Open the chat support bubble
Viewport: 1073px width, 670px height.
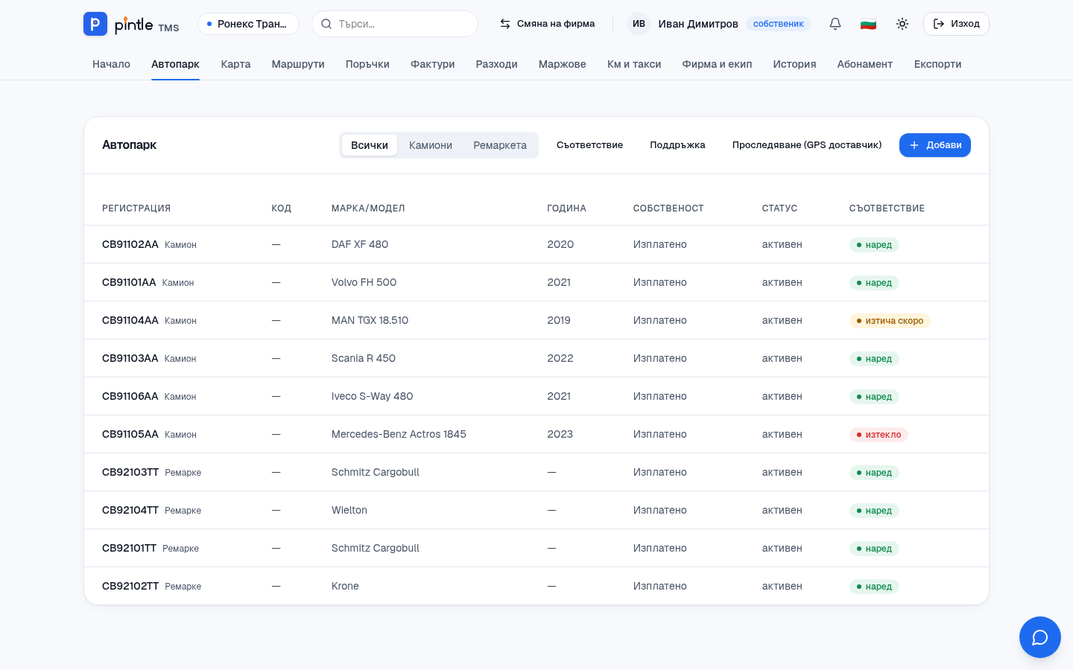(x=1040, y=637)
